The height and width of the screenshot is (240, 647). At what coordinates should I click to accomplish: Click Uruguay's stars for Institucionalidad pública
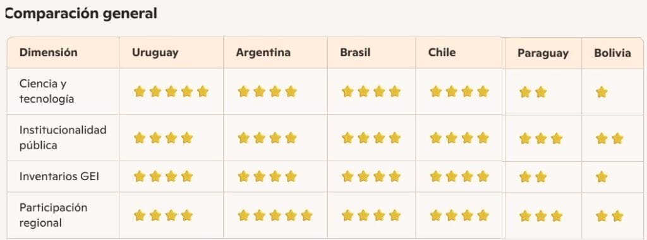[x=164, y=138]
